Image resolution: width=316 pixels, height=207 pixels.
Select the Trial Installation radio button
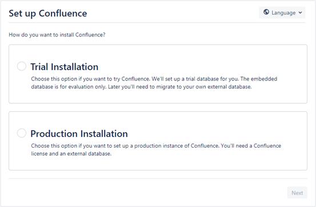tap(22, 66)
